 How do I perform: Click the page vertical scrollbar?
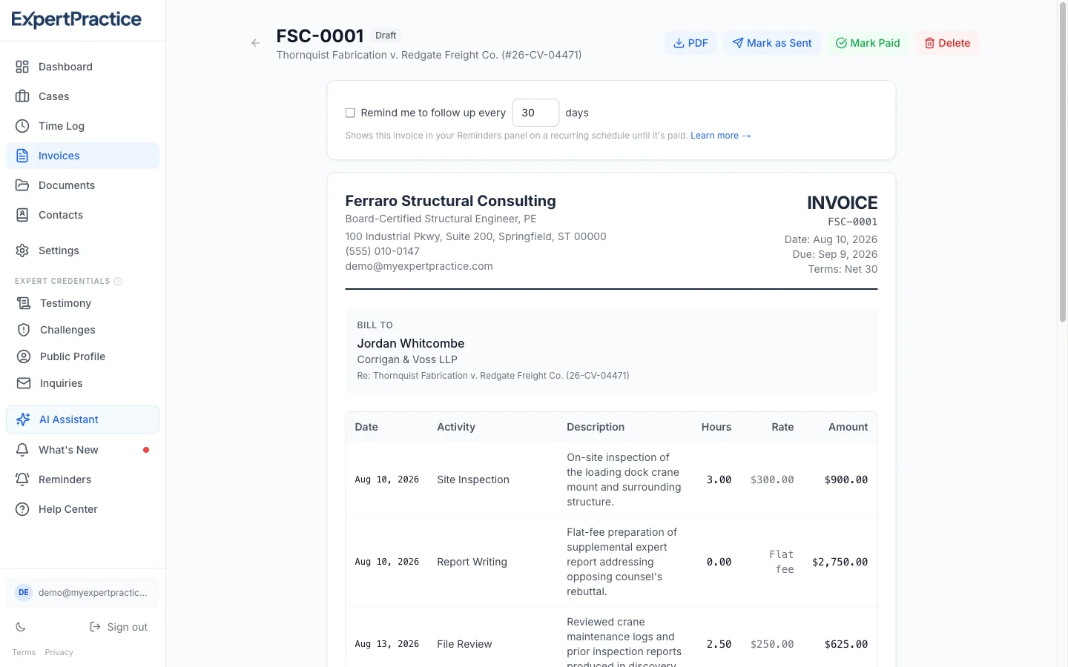click(x=1063, y=163)
